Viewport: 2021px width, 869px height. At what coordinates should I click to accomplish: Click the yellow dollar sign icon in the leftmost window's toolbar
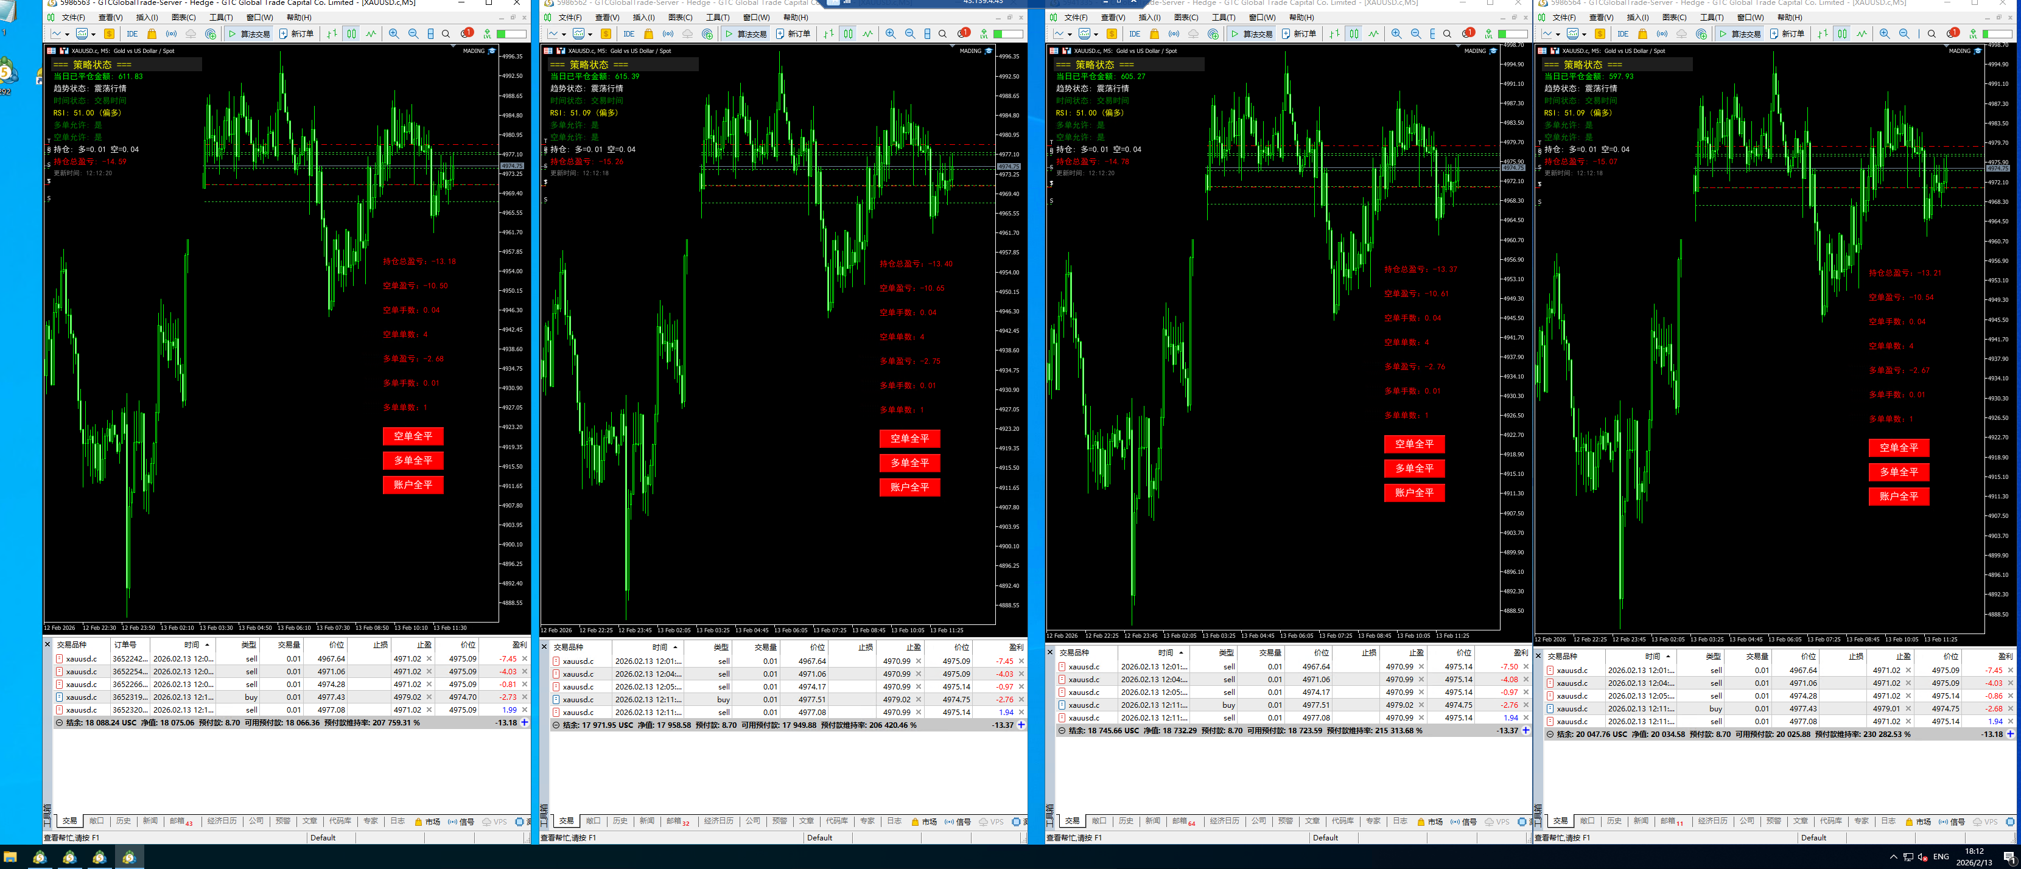109,33
